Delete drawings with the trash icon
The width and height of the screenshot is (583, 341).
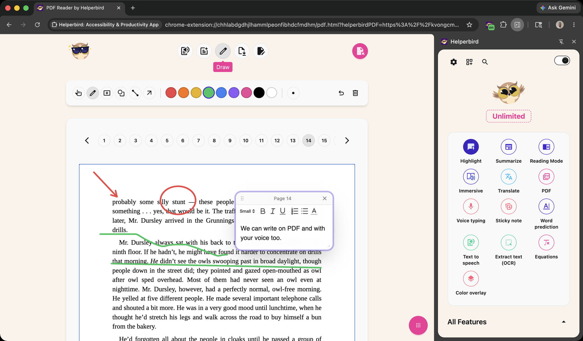point(355,93)
